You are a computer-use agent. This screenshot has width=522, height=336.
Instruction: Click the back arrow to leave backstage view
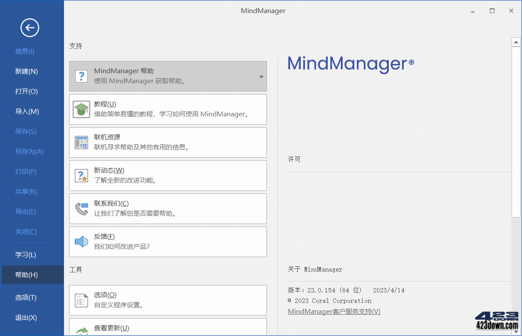coord(29,27)
